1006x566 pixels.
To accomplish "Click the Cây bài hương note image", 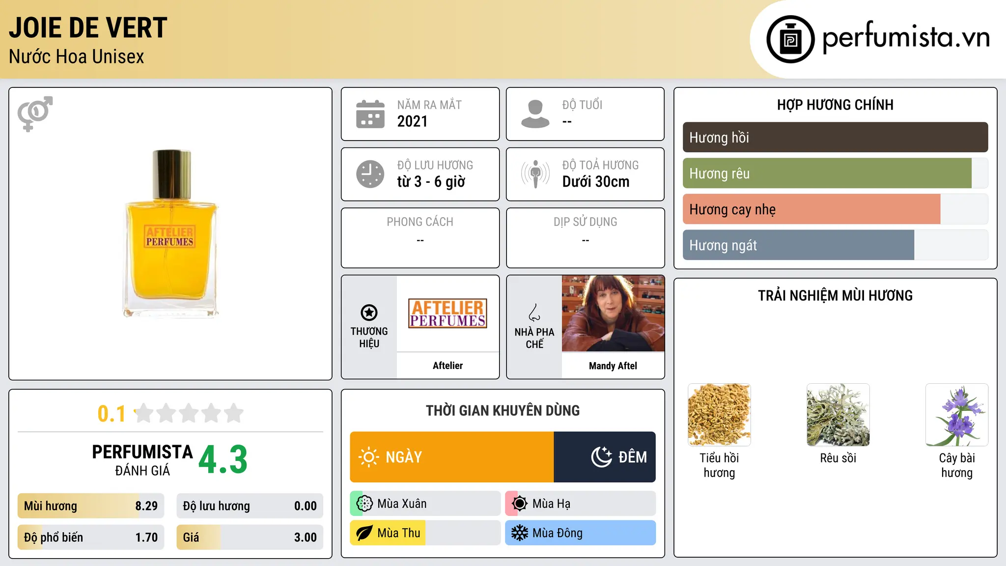I will pos(957,415).
